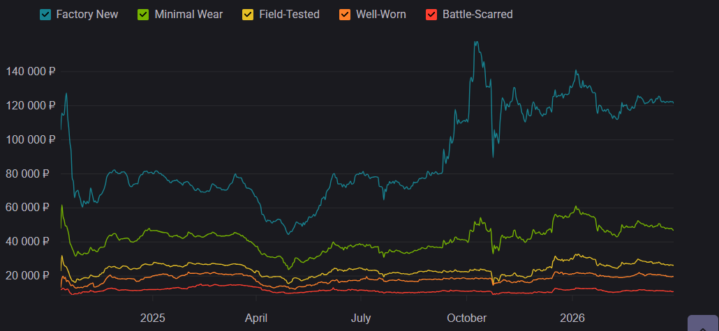This screenshot has width=719, height=331.
Task: Click the April label on the time axis
Action: click(x=257, y=318)
